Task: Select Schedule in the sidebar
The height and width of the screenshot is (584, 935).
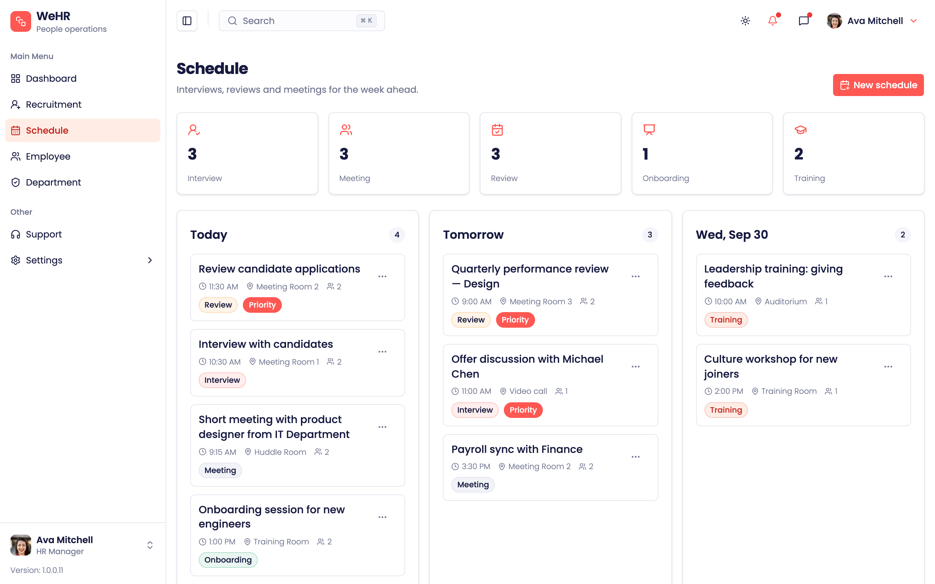Action: (x=83, y=130)
